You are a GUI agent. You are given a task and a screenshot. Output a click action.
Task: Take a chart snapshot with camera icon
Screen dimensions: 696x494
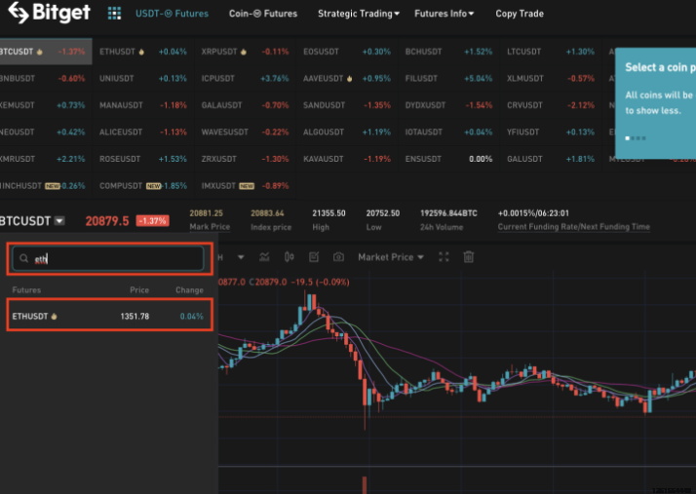click(338, 257)
